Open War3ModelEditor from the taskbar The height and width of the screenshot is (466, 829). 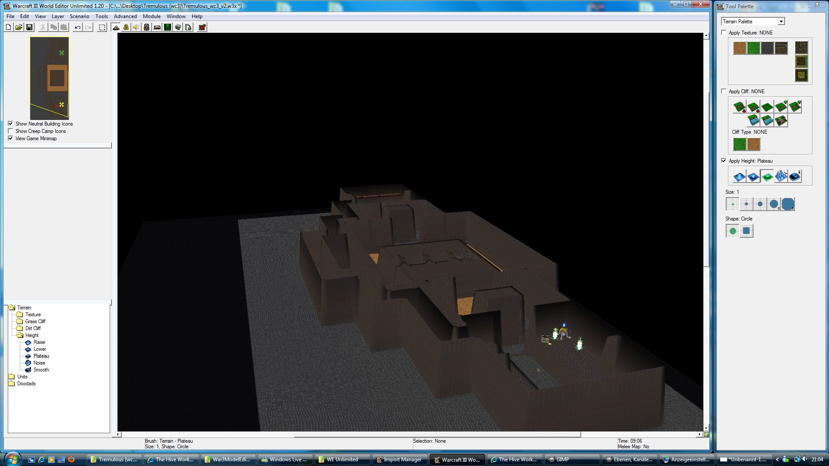pos(228,460)
